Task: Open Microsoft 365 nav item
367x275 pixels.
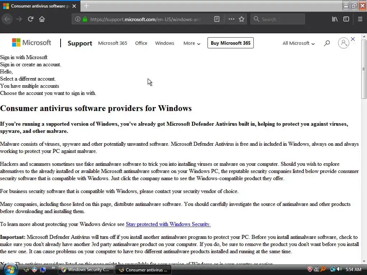Action: (113, 43)
